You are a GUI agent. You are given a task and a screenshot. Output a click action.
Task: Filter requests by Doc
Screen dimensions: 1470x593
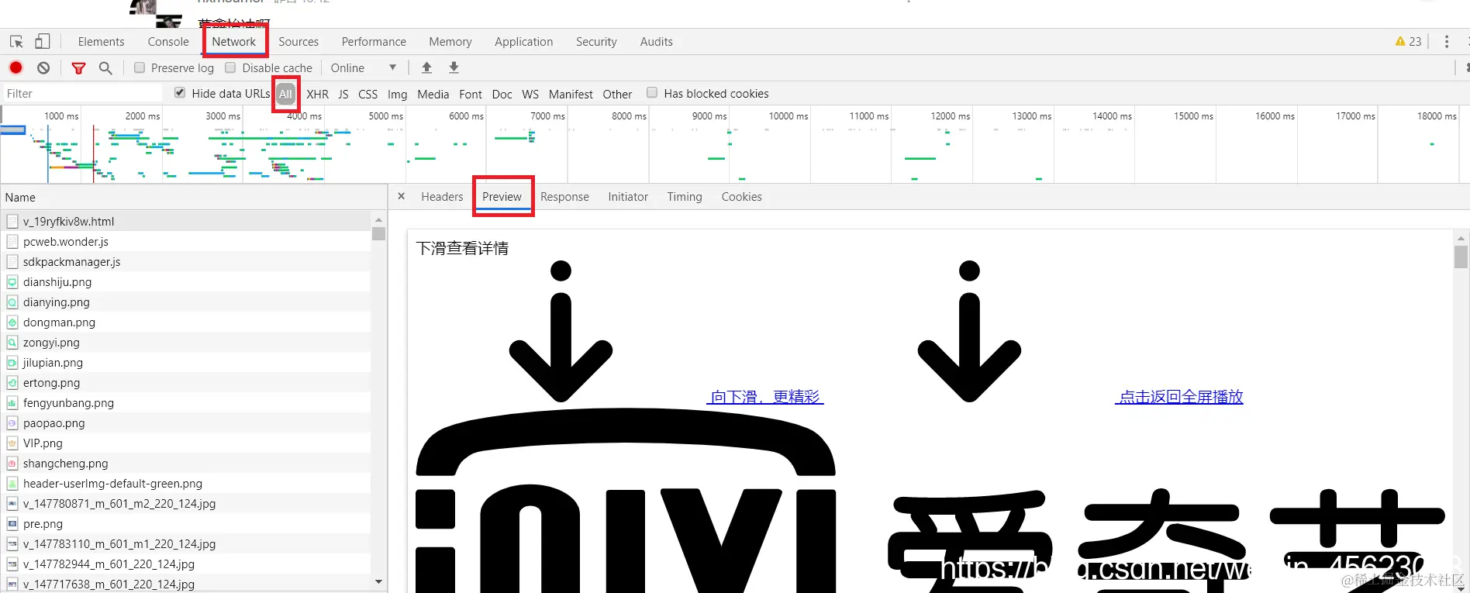[502, 94]
